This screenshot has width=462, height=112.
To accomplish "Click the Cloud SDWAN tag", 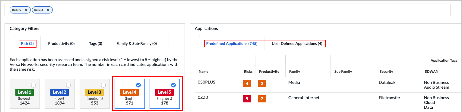I will tap(429, 102).
